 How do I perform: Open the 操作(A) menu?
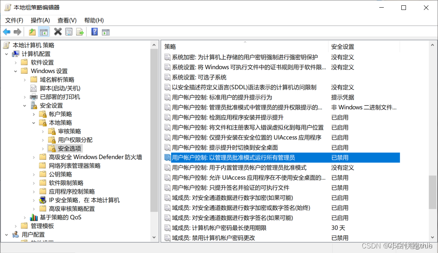(x=40, y=20)
